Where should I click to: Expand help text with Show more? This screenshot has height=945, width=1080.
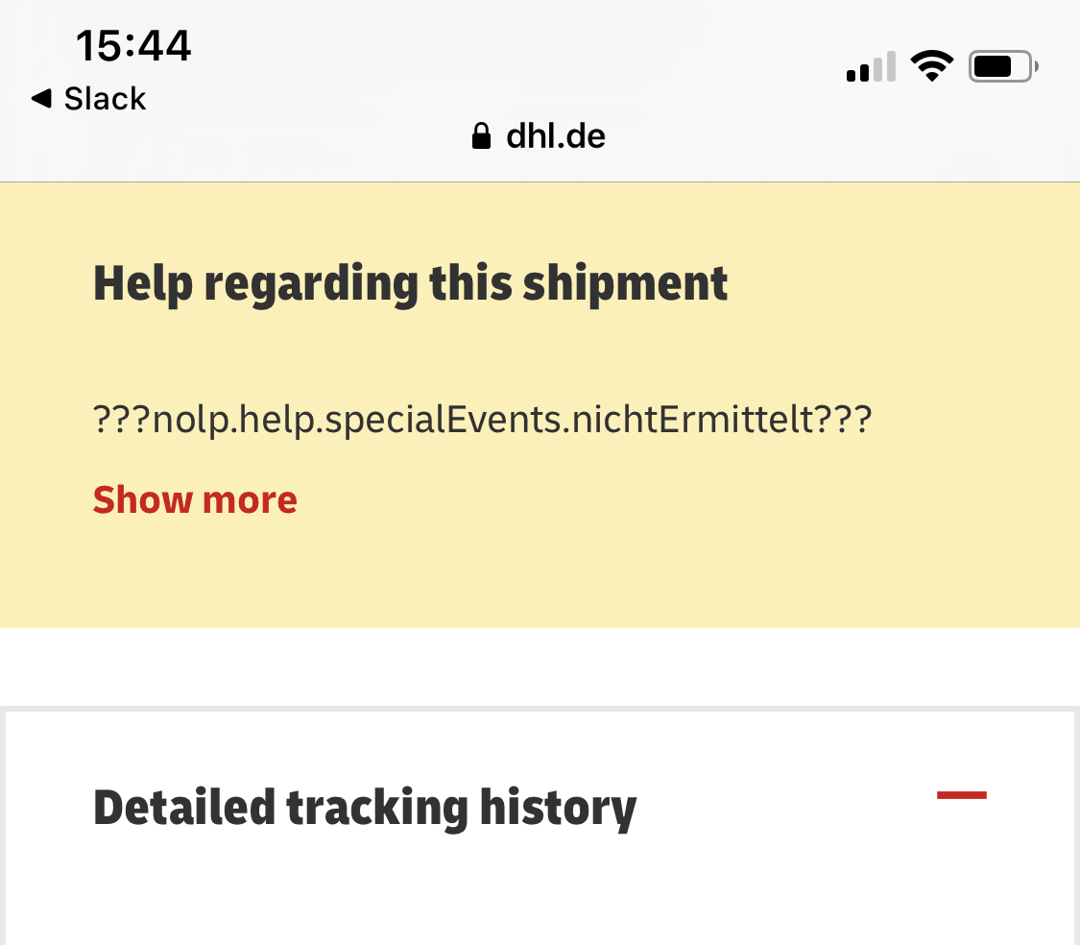pos(195,499)
